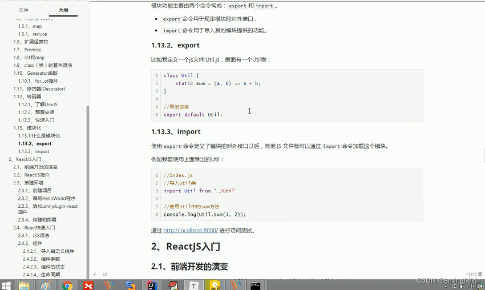The height and width of the screenshot is (290, 485).
Task: Switch to the 文件 sidebar tab
Action: click(23, 10)
